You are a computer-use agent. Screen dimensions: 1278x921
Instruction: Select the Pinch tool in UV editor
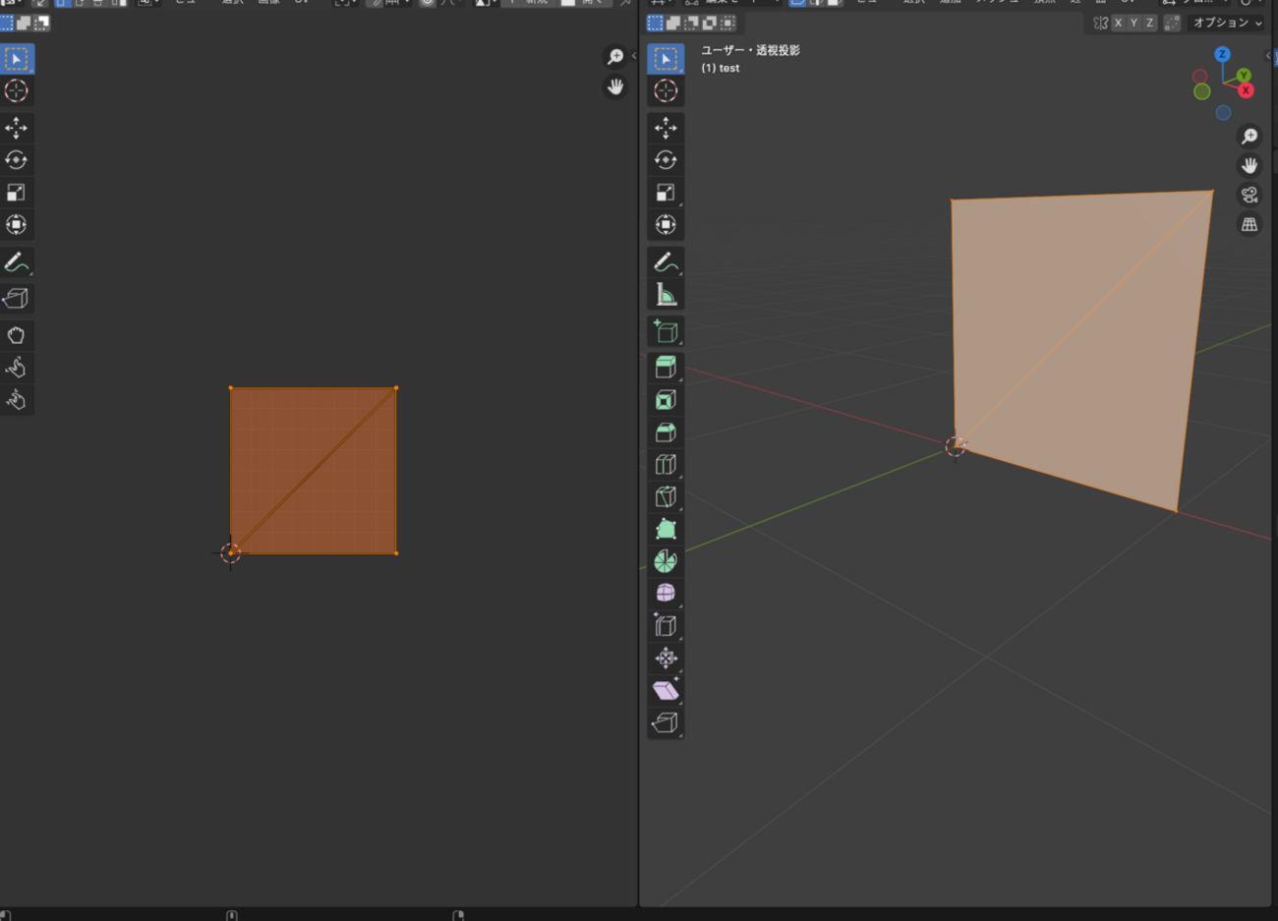[16, 400]
